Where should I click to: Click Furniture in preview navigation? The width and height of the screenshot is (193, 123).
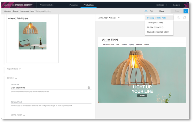click(124, 45)
